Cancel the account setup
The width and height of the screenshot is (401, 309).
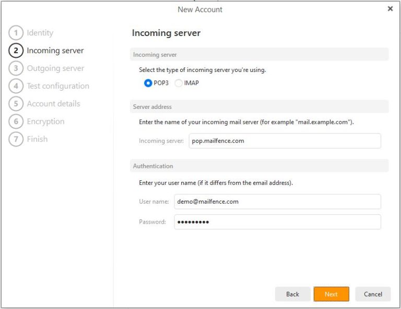click(x=373, y=294)
